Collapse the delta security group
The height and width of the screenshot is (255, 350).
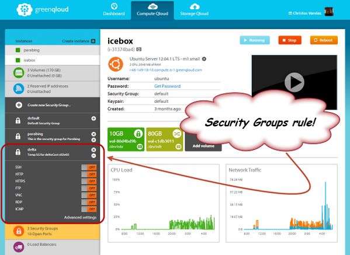coord(93,156)
